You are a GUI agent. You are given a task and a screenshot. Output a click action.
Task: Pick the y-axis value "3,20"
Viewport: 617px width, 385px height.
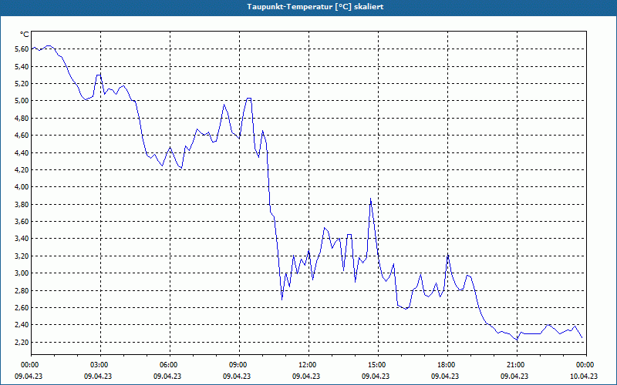pyautogui.click(x=22, y=256)
